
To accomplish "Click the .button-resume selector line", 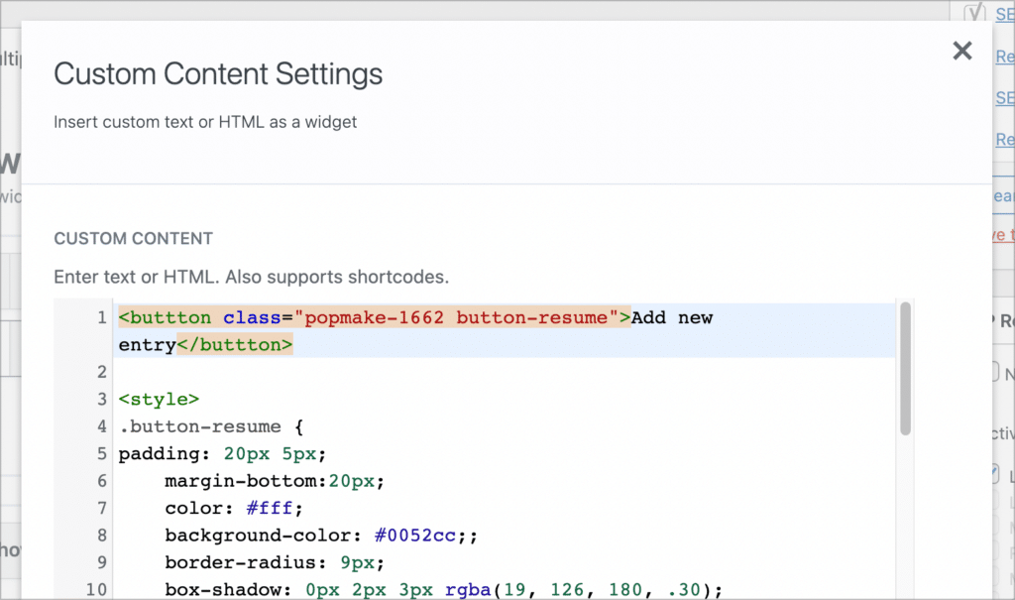I will click(210, 426).
